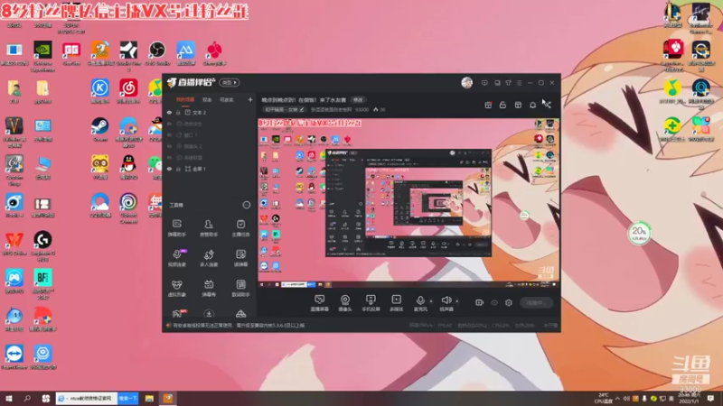Open OBS Studio desktop shortcut
This screenshot has height=406, width=723.
[x=157, y=53]
